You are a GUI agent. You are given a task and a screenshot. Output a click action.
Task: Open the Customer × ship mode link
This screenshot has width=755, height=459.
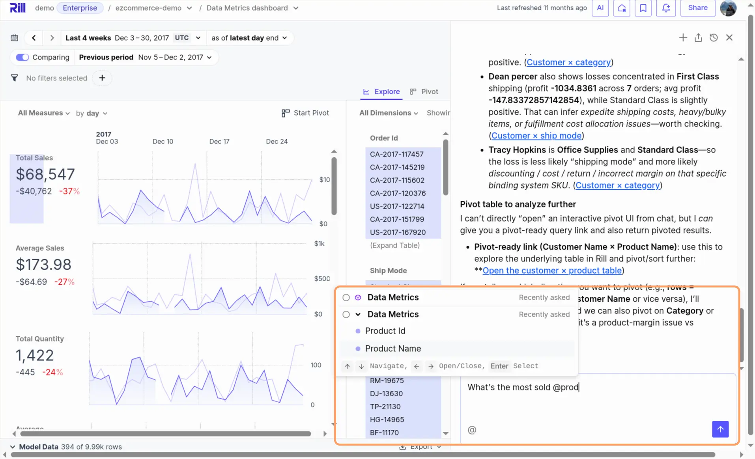tap(536, 136)
